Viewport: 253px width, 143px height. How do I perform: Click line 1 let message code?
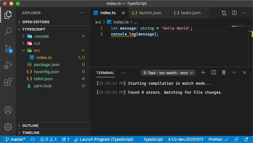point(152,28)
